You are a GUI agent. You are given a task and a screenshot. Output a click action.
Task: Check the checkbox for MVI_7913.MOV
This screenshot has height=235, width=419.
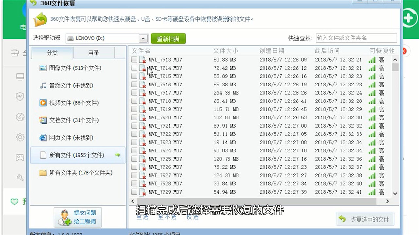tap(134, 60)
